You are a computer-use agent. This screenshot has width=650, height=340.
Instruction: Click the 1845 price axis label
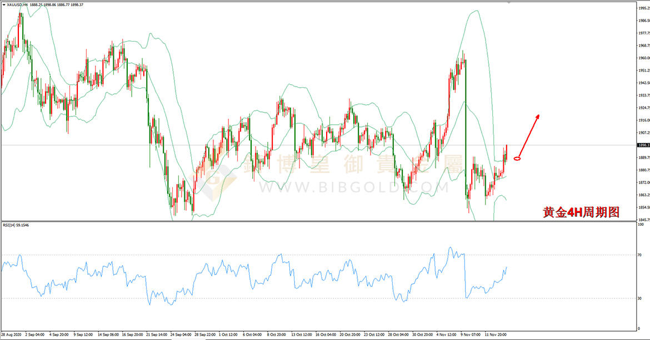coord(644,220)
